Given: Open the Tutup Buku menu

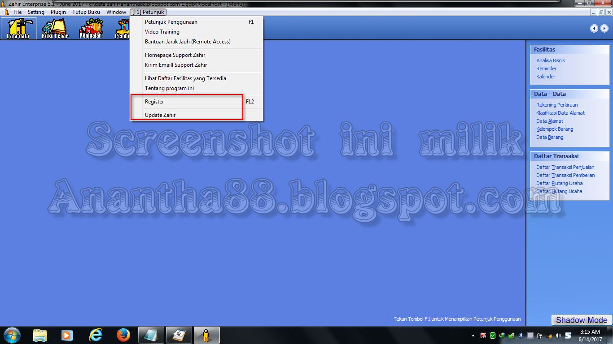Looking at the screenshot, I should point(86,12).
